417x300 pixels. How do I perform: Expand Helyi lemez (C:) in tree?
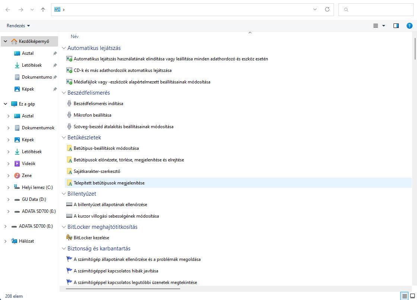coord(9,187)
